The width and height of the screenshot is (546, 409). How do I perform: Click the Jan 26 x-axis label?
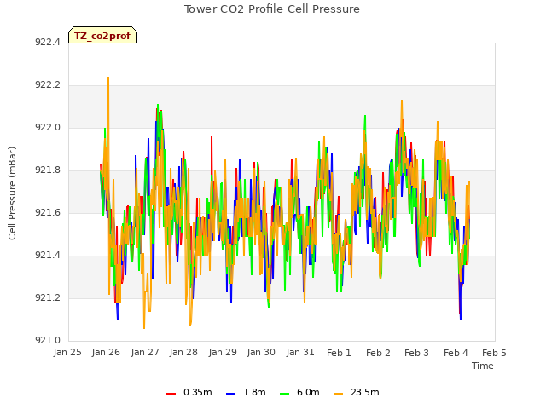pos(106,353)
